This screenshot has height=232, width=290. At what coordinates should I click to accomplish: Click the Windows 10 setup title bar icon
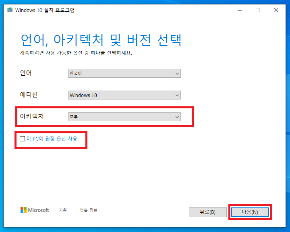(x=10, y=9)
